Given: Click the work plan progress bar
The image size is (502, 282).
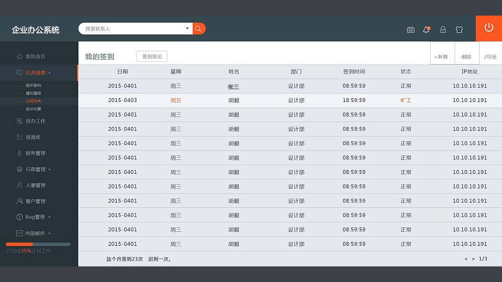Looking at the screenshot, I should (38, 244).
